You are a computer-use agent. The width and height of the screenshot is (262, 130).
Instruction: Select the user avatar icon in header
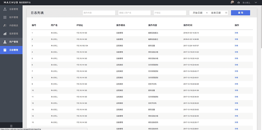[239, 3]
